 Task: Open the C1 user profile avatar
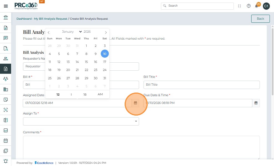266,6
